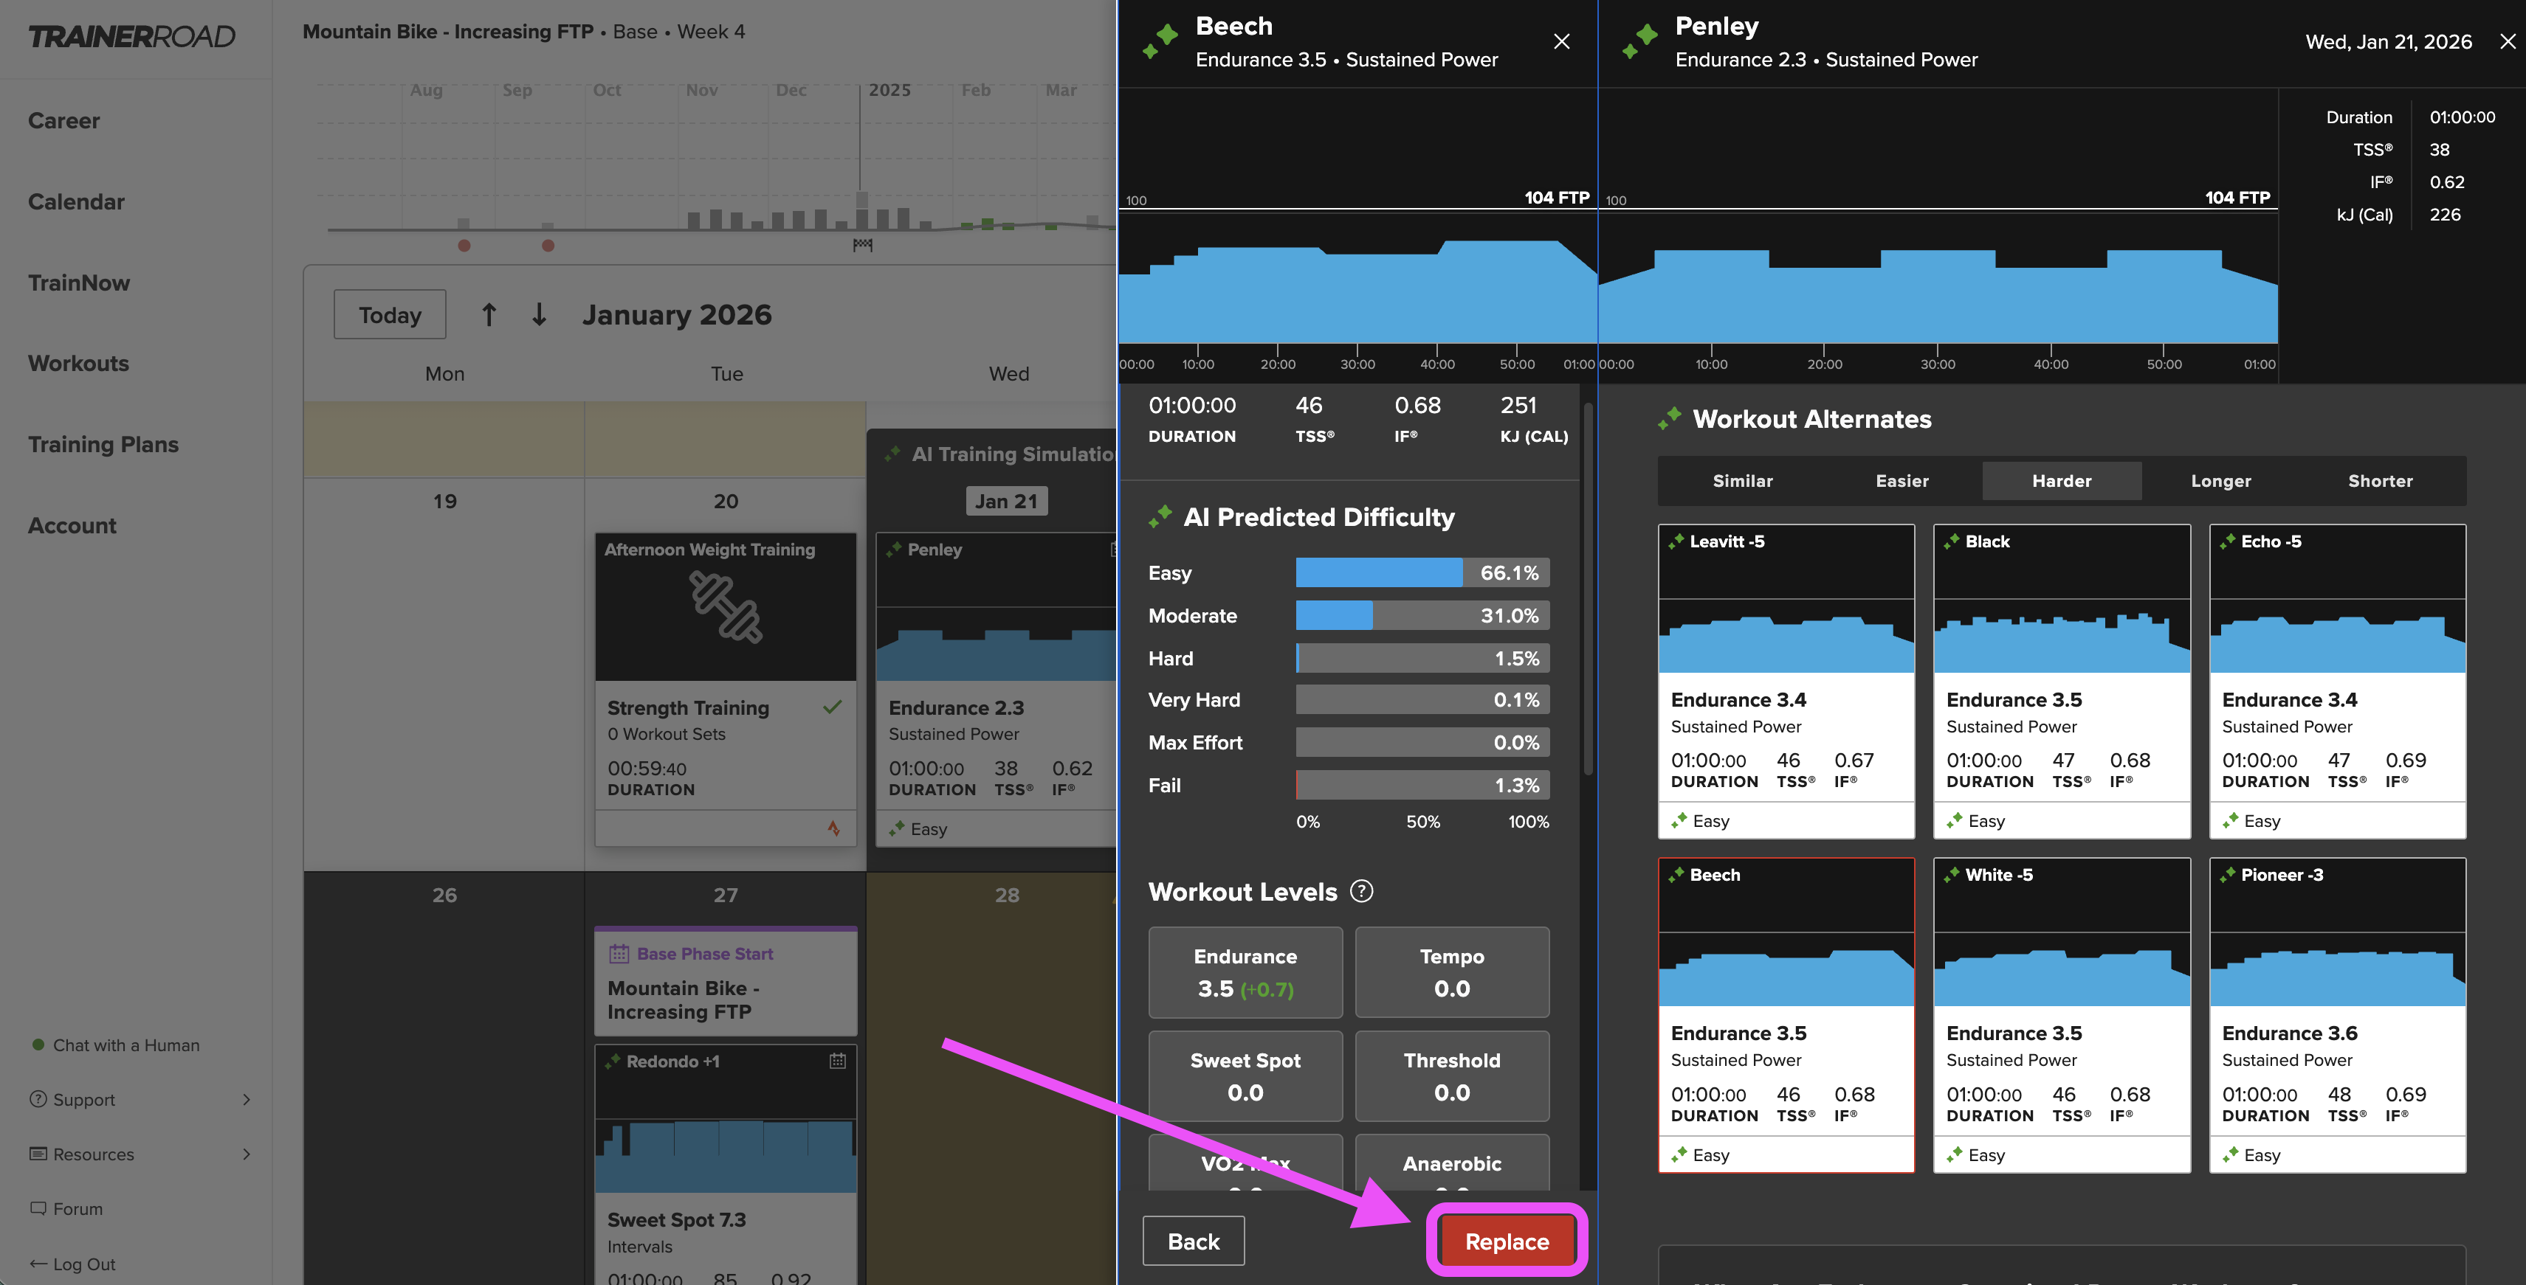Click the Moderate difficulty probability bar

1422,615
